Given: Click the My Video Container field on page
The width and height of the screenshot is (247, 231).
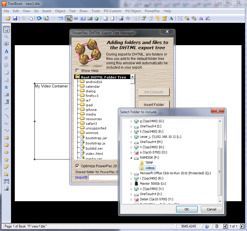Looking at the screenshot, I should [52, 121].
